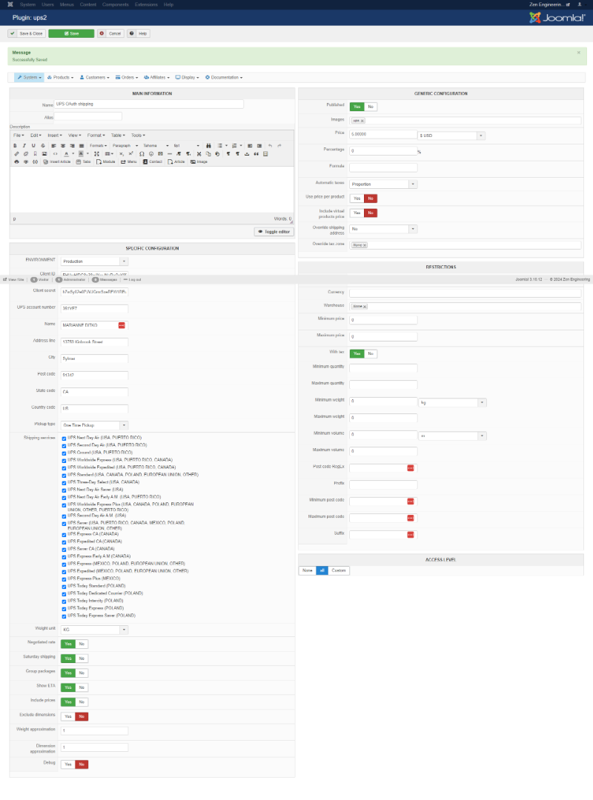Set Use price per product to Yes

point(357,199)
